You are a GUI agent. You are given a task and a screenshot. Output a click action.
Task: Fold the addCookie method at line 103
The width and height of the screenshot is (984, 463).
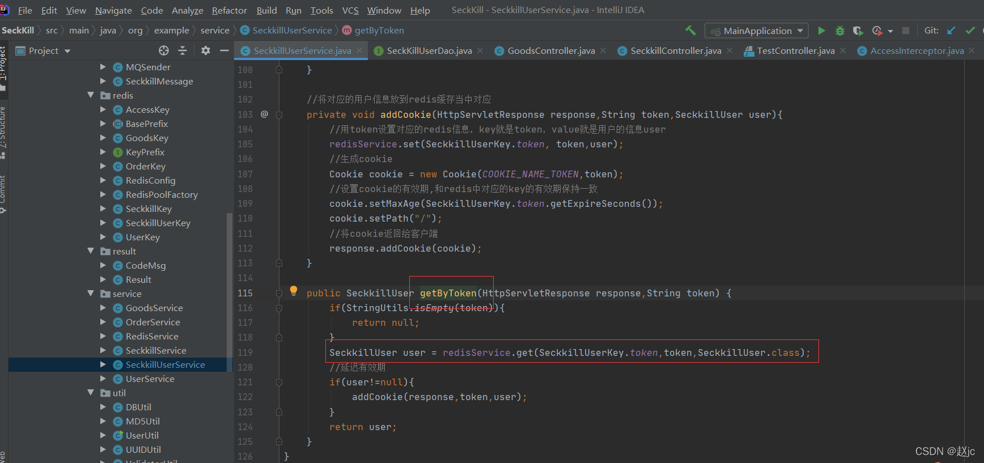click(x=279, y=114)
